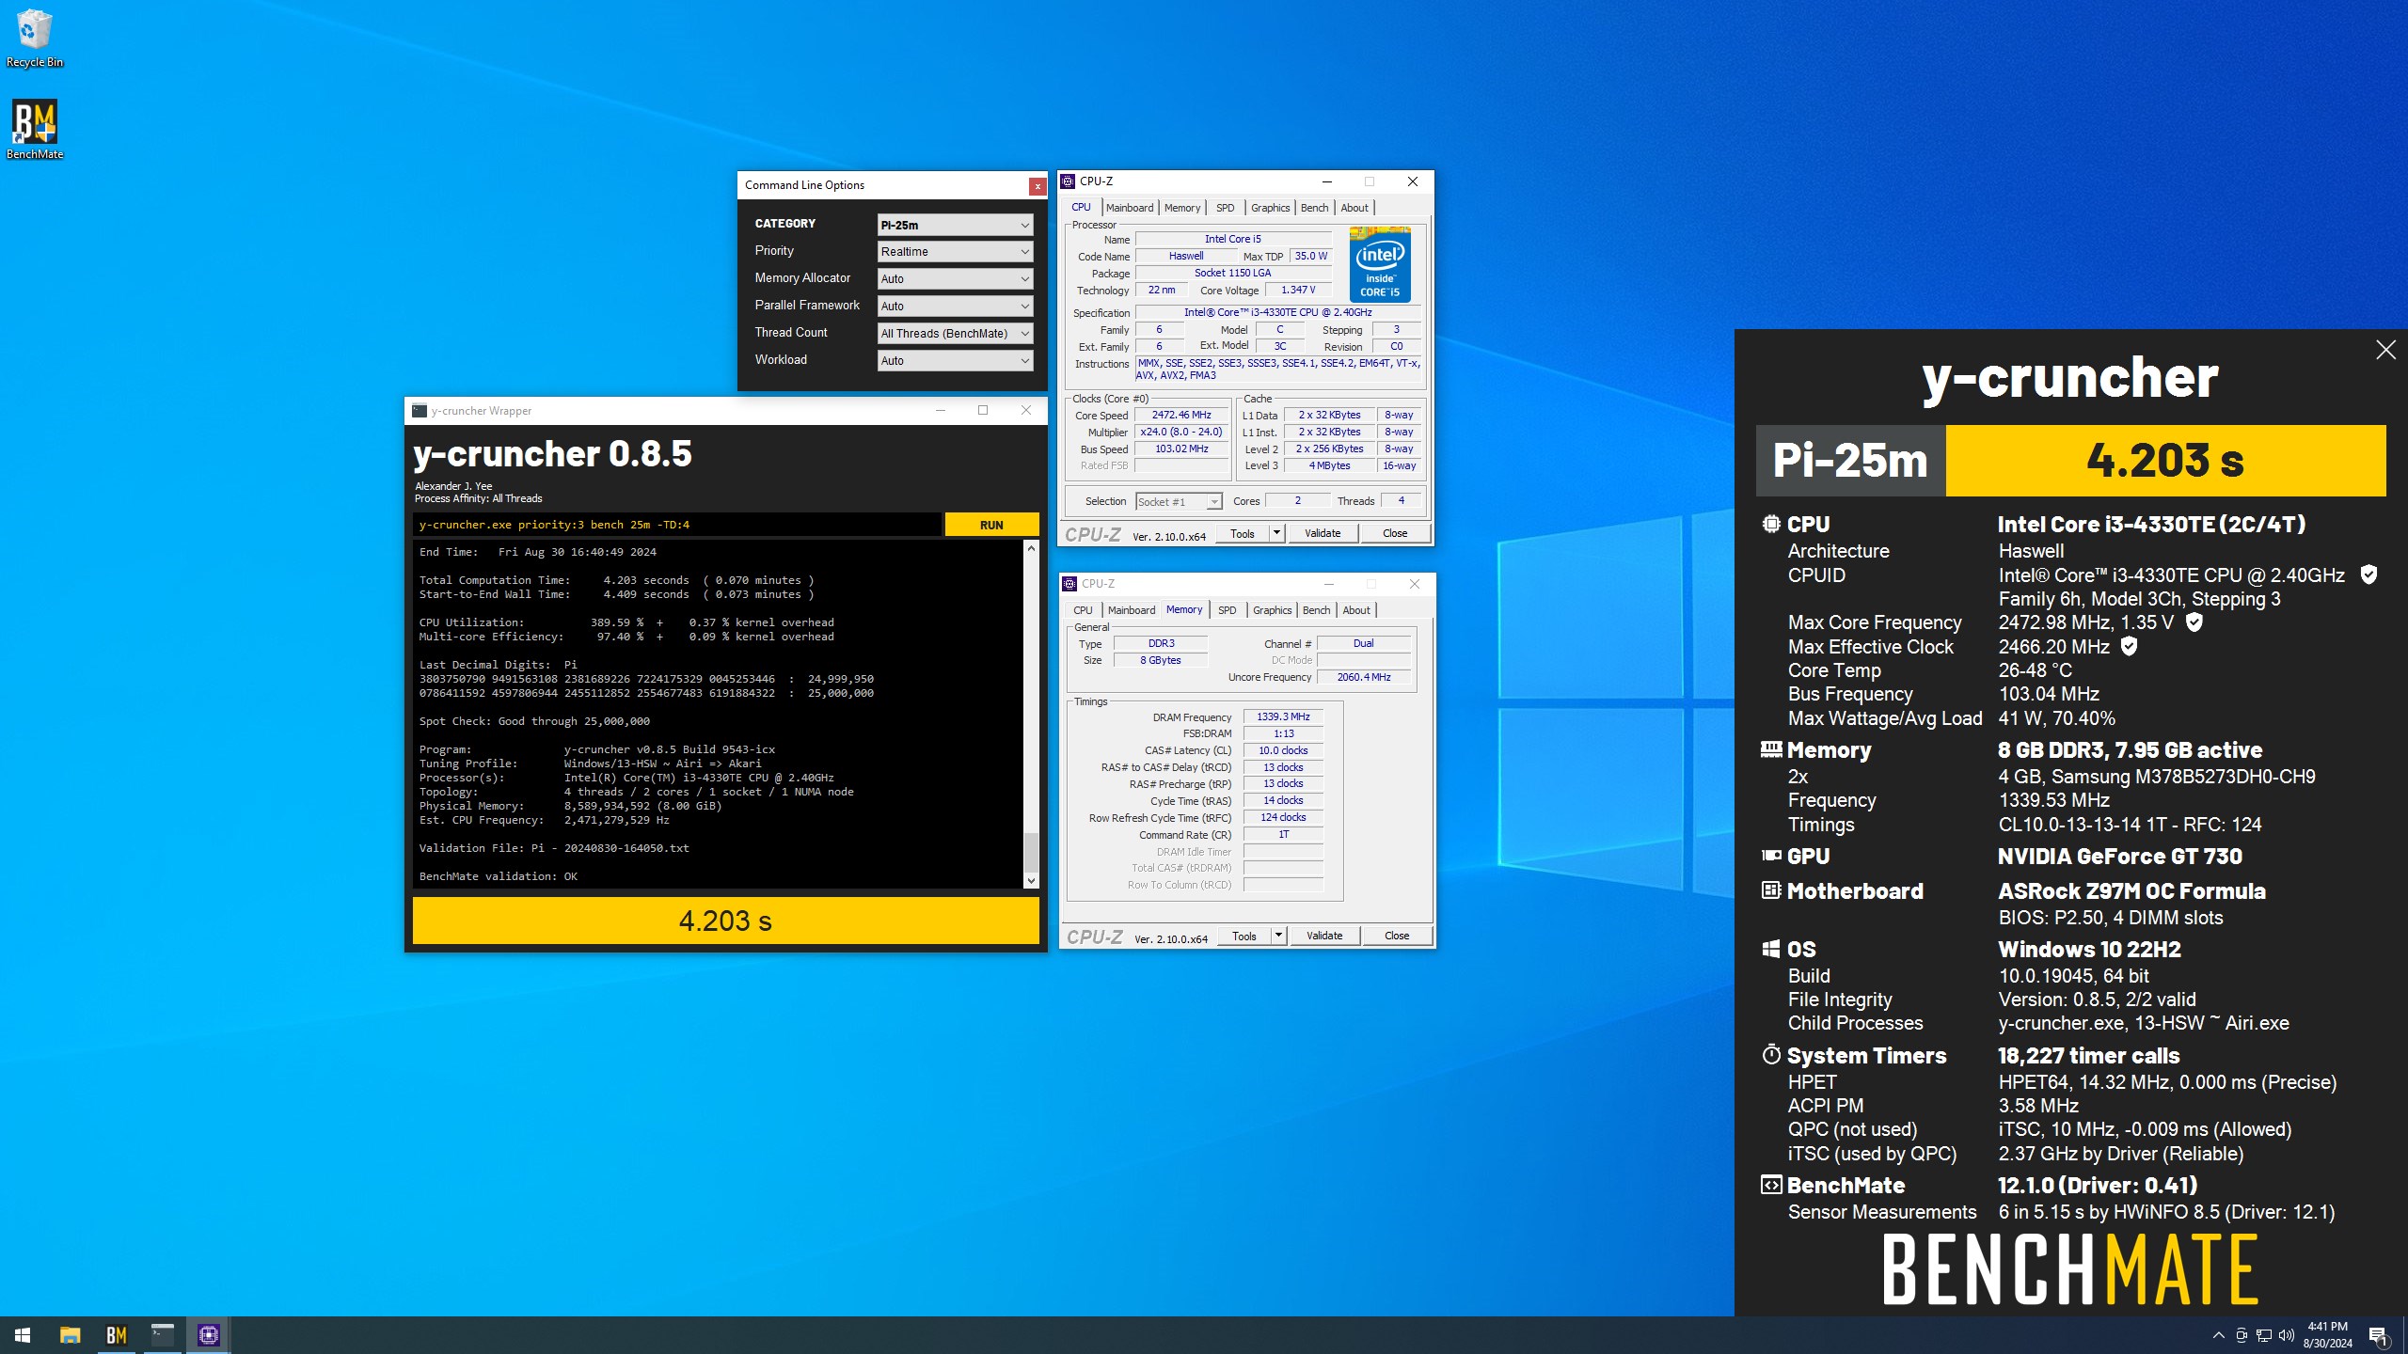Image resolution: width=2408 pixels, height=1354 pixels.
Task: Open the Recycle Bin desktop icon
Action: click(x=34, y=38)
